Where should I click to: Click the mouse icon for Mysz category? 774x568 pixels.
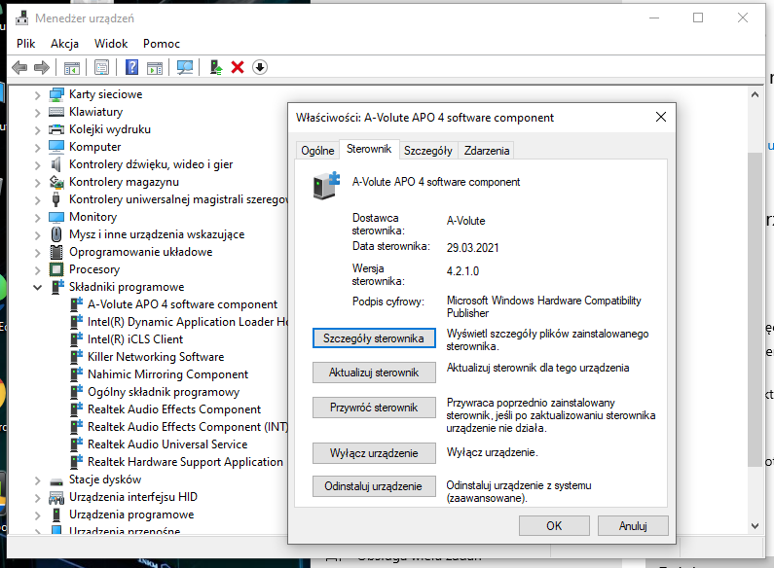point(56,234)
